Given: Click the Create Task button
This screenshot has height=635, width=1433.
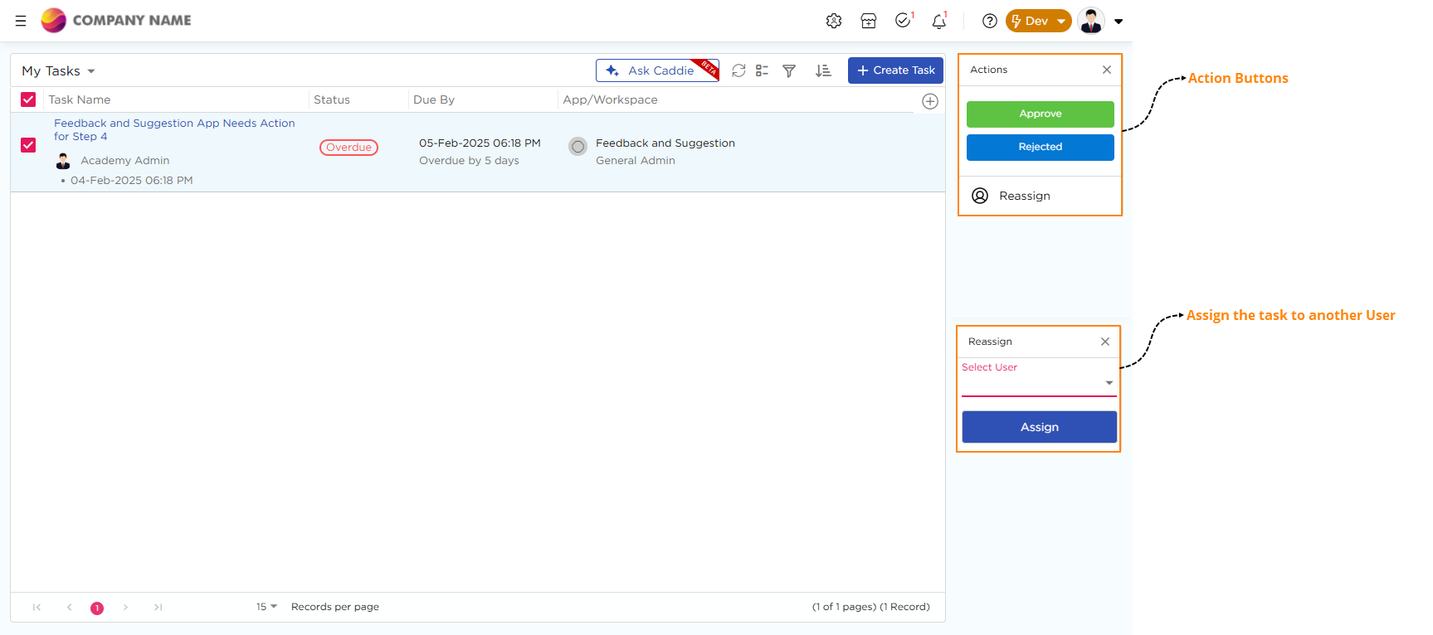Looking at the screenshot, I should pos(895,70).
